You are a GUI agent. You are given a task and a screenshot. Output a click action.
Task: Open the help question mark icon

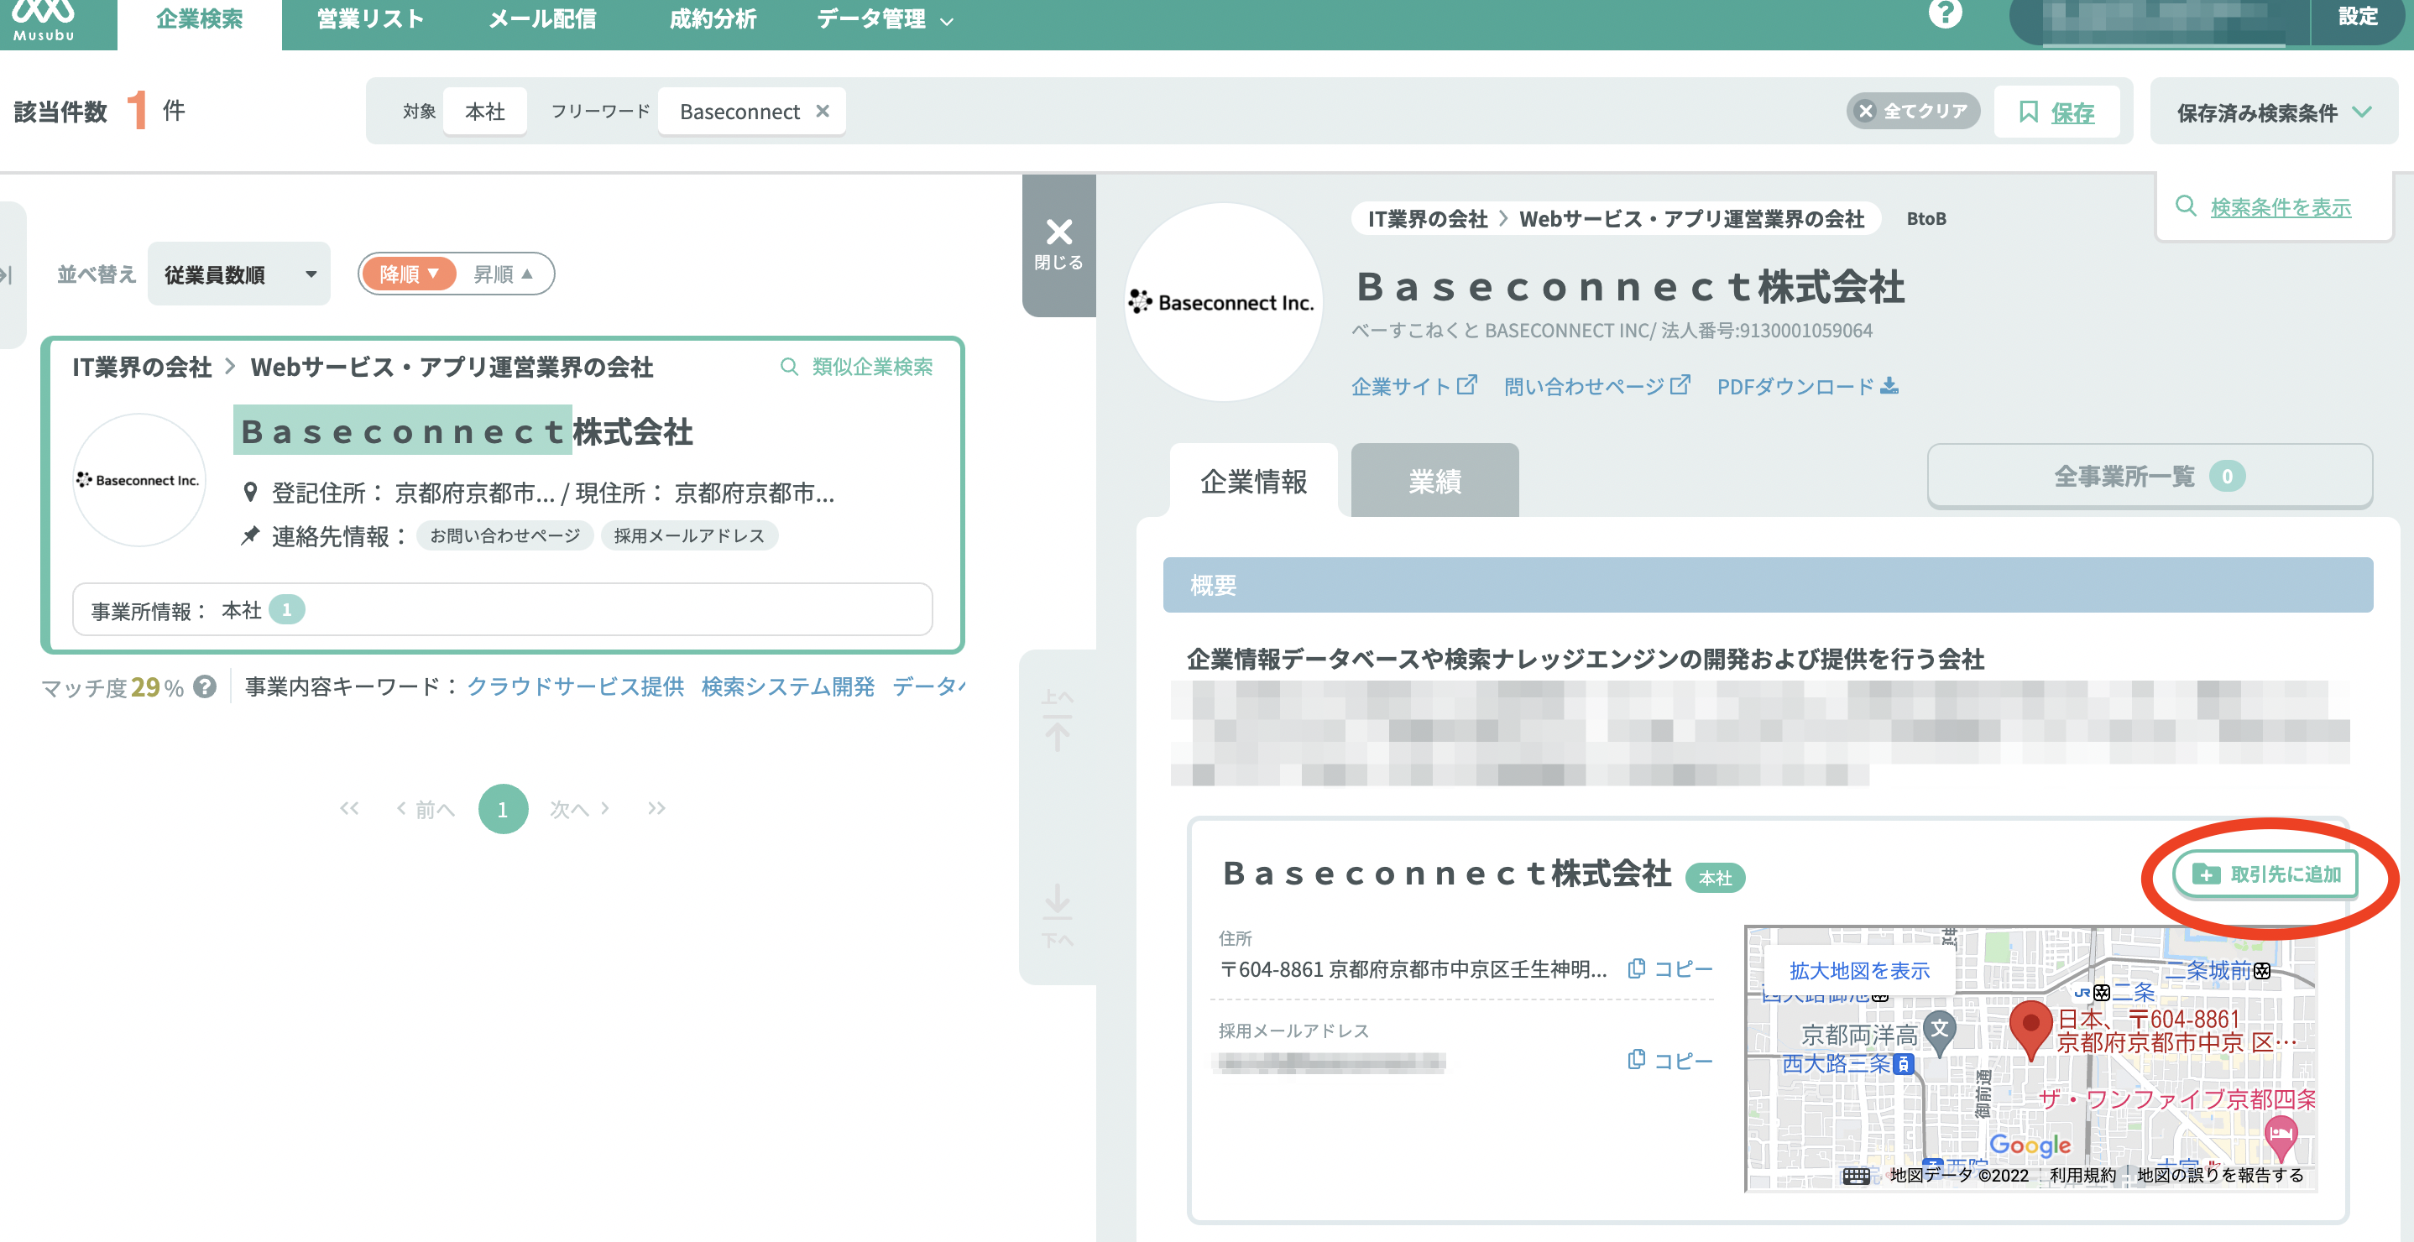[1945, 14]
